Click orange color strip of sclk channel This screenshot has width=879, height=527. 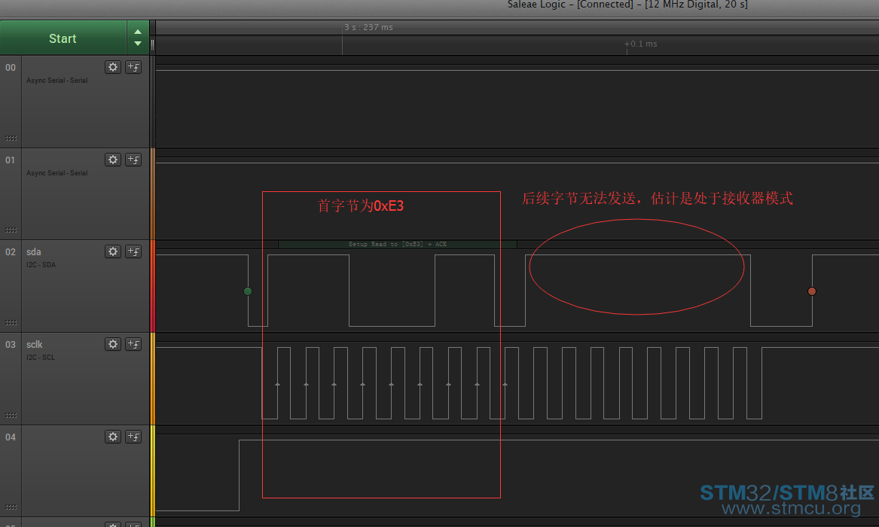coord(152,379)
